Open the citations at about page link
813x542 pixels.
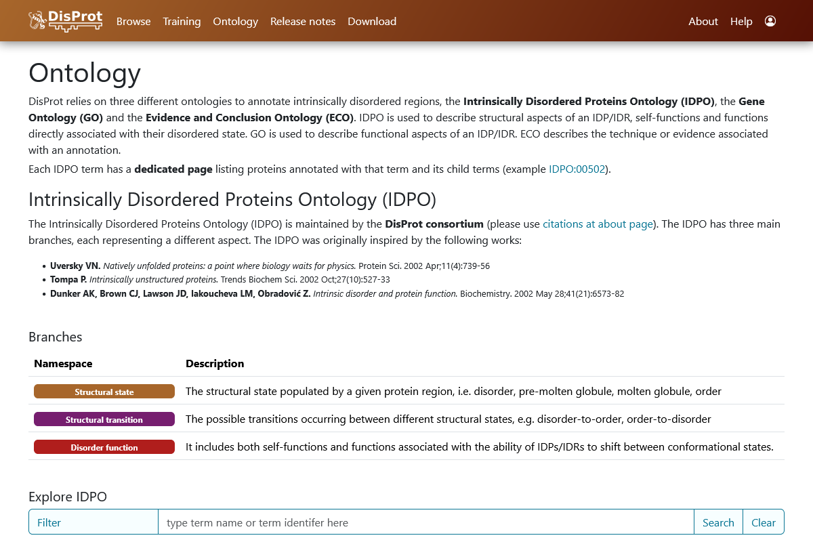tap(598, 224)
